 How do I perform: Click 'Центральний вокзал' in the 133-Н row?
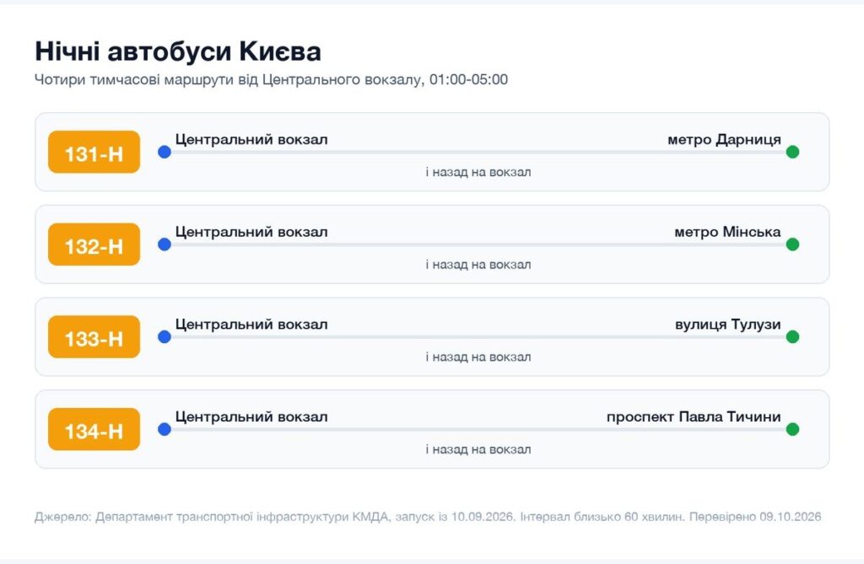click(251, 325)
